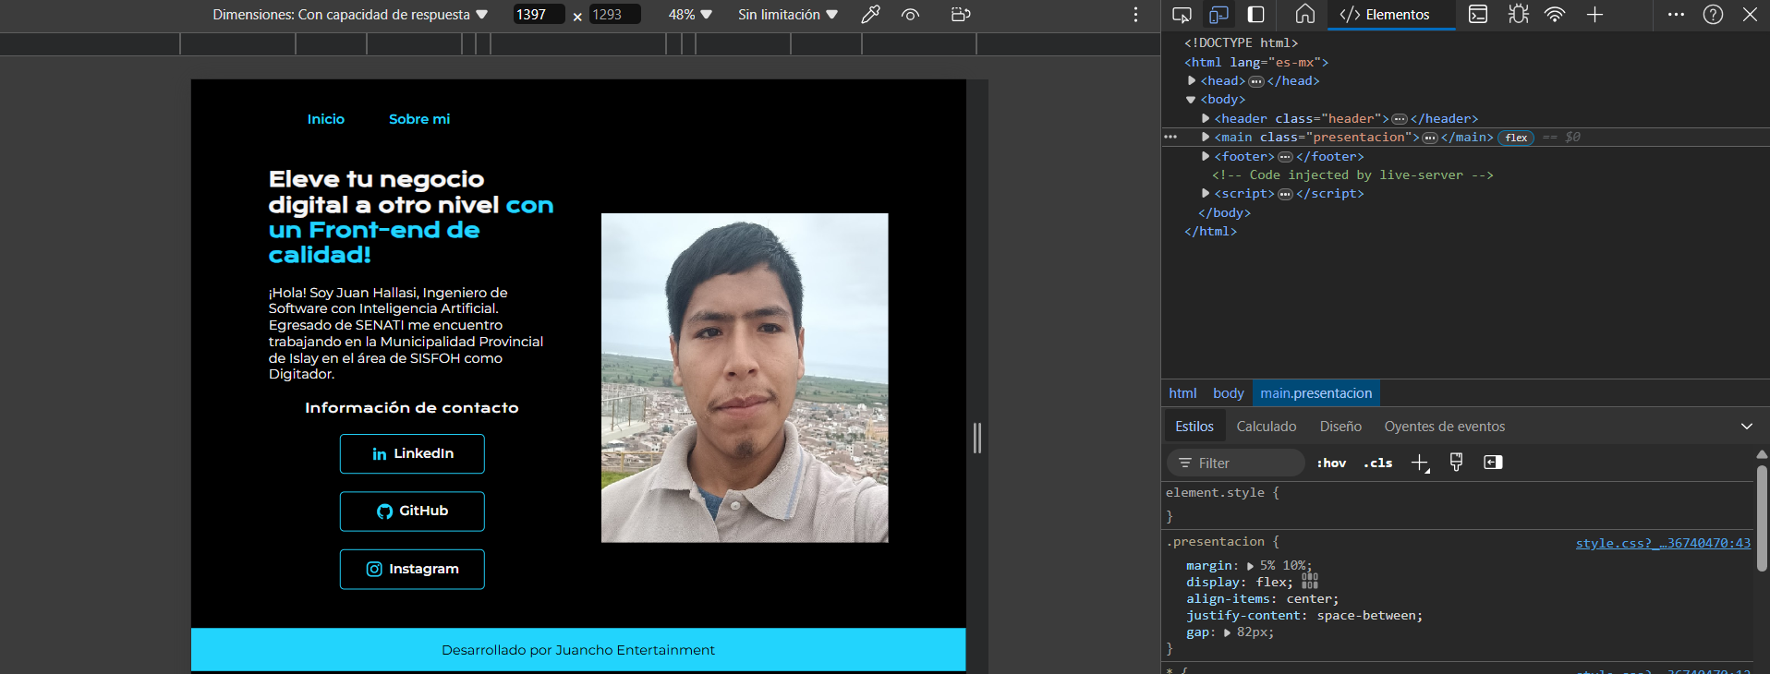The image size is (1770, 674).
Task: Click the profile photo on the page
Action: tap(745, 378)
